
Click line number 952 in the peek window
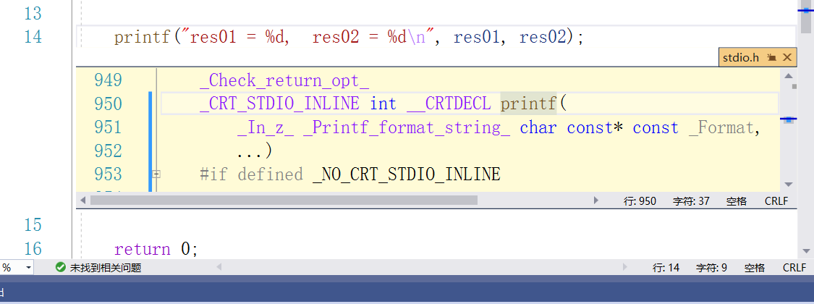point(108,151)
